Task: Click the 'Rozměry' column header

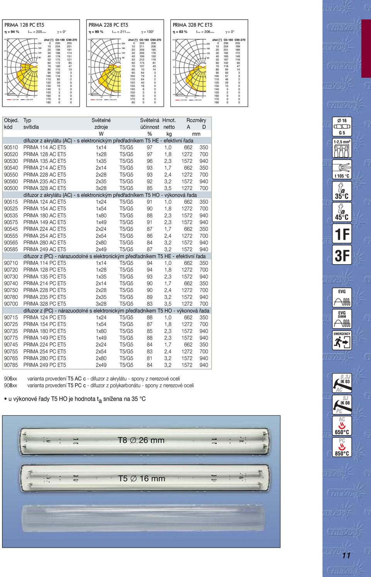Action: pos(196,120)
